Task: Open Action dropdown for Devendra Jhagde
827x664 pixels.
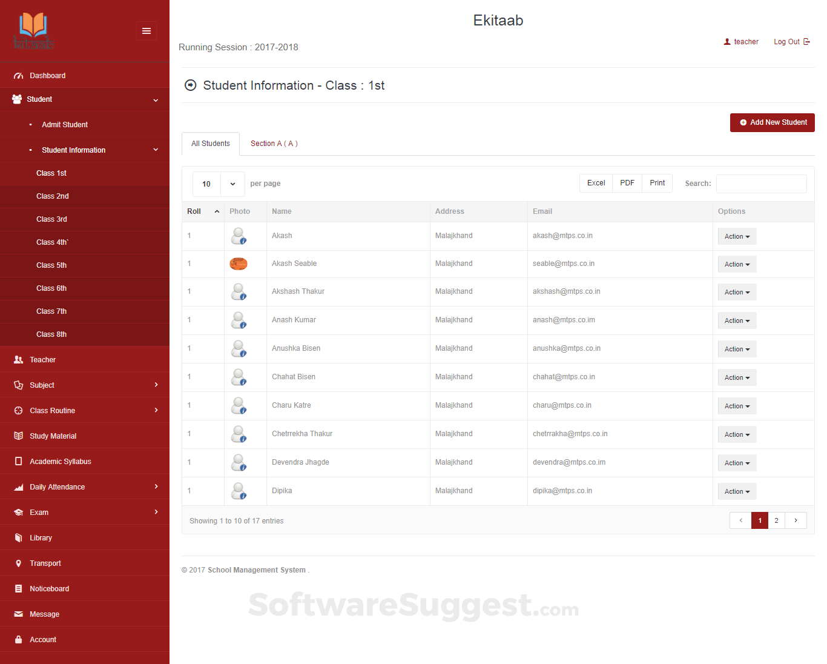Action: (737, 463)
